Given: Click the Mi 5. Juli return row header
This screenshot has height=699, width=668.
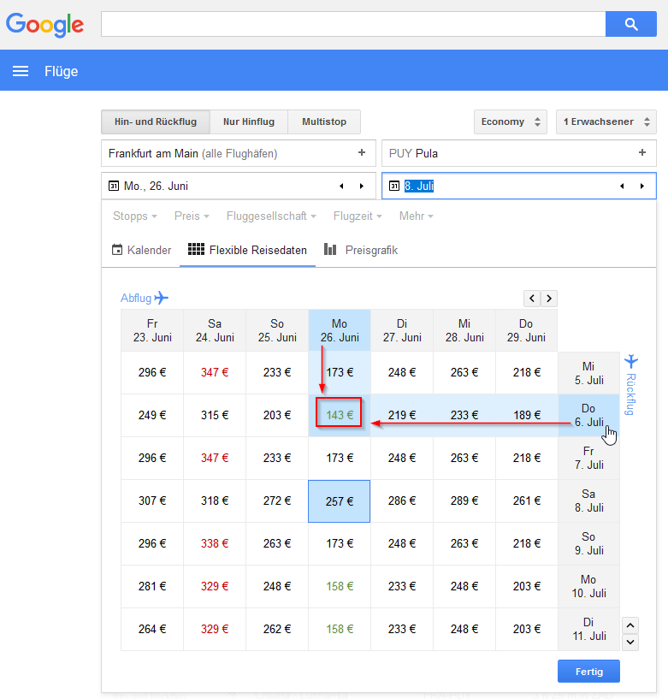Looking at the screenshot, I should click(588, 373).
